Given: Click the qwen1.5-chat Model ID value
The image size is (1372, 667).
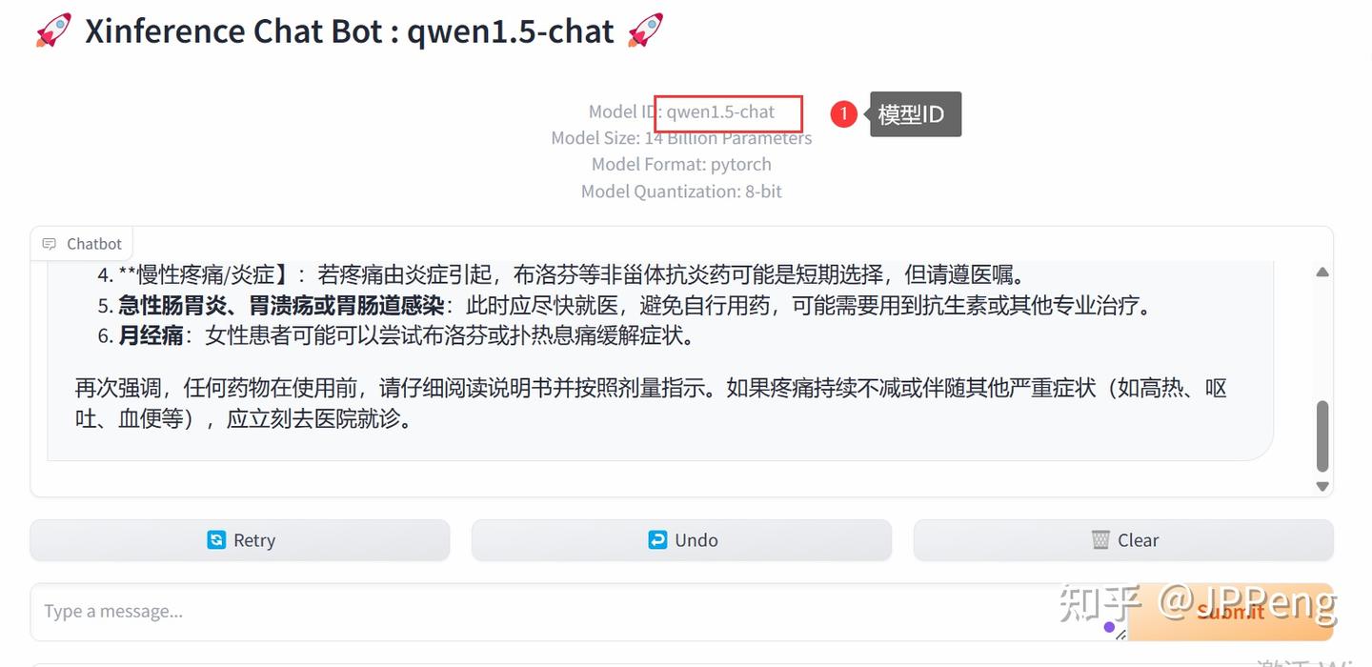Looking at the screenshot, I should 720,111.
